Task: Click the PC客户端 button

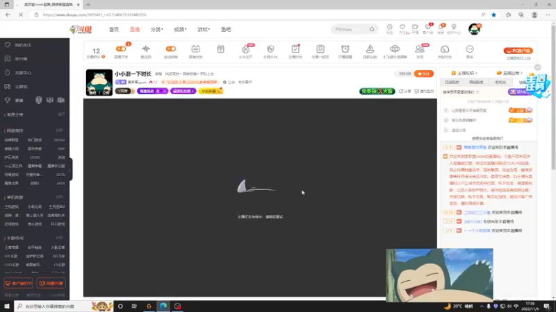Action: [518, 51]
